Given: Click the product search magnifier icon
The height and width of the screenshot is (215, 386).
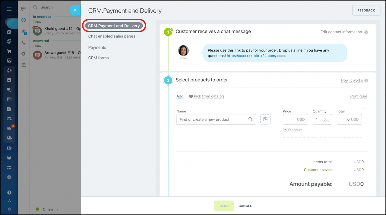Looking at the screenshot, I should pyautogui.click(x=250, y=119).
